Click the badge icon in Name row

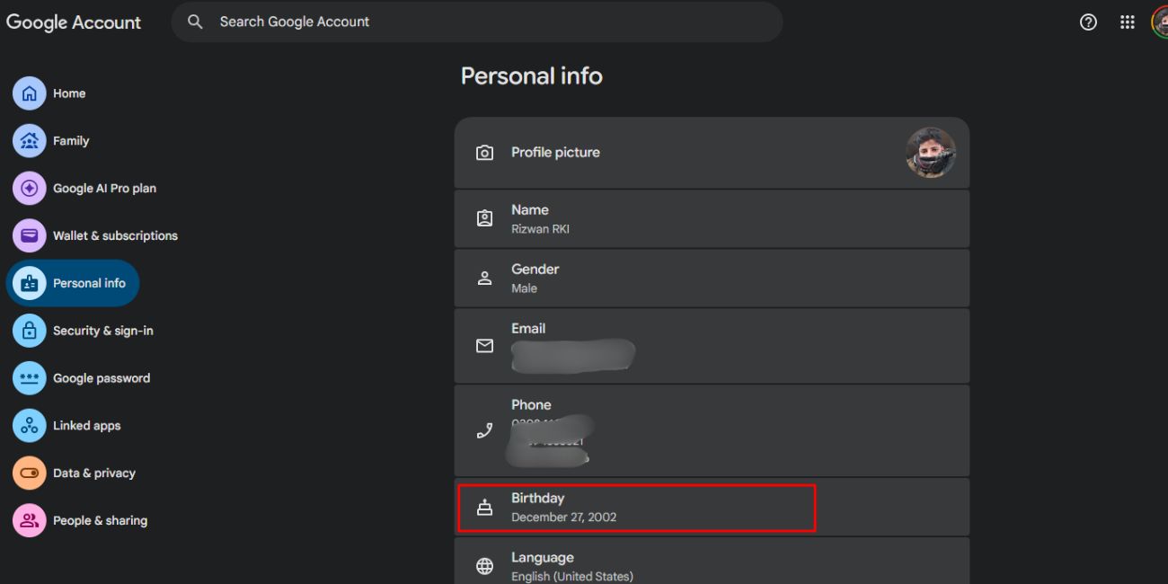coord(485,218)
